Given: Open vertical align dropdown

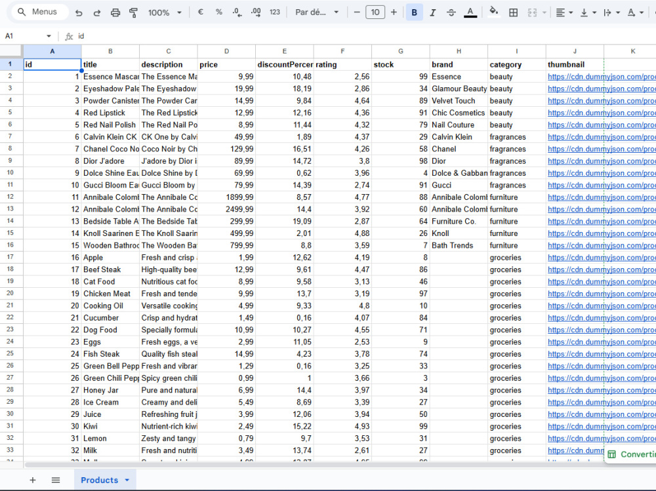Looking at the screenshot, I should tap(588, 12).
